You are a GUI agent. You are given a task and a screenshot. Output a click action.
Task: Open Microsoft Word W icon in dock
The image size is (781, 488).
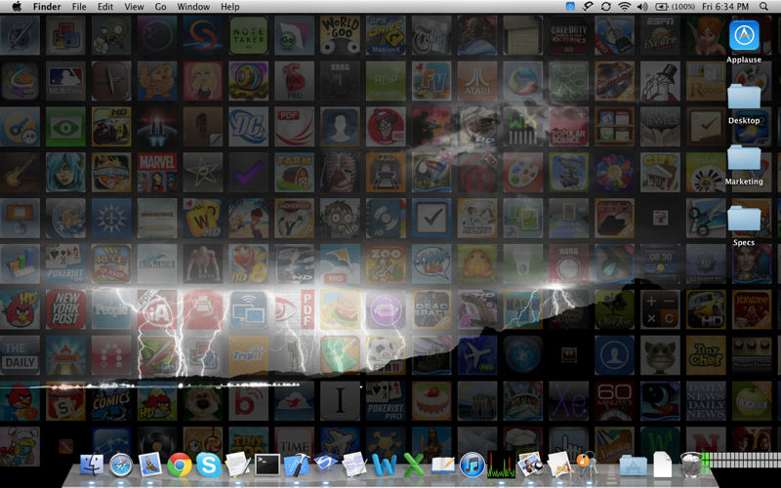[384, 466]
